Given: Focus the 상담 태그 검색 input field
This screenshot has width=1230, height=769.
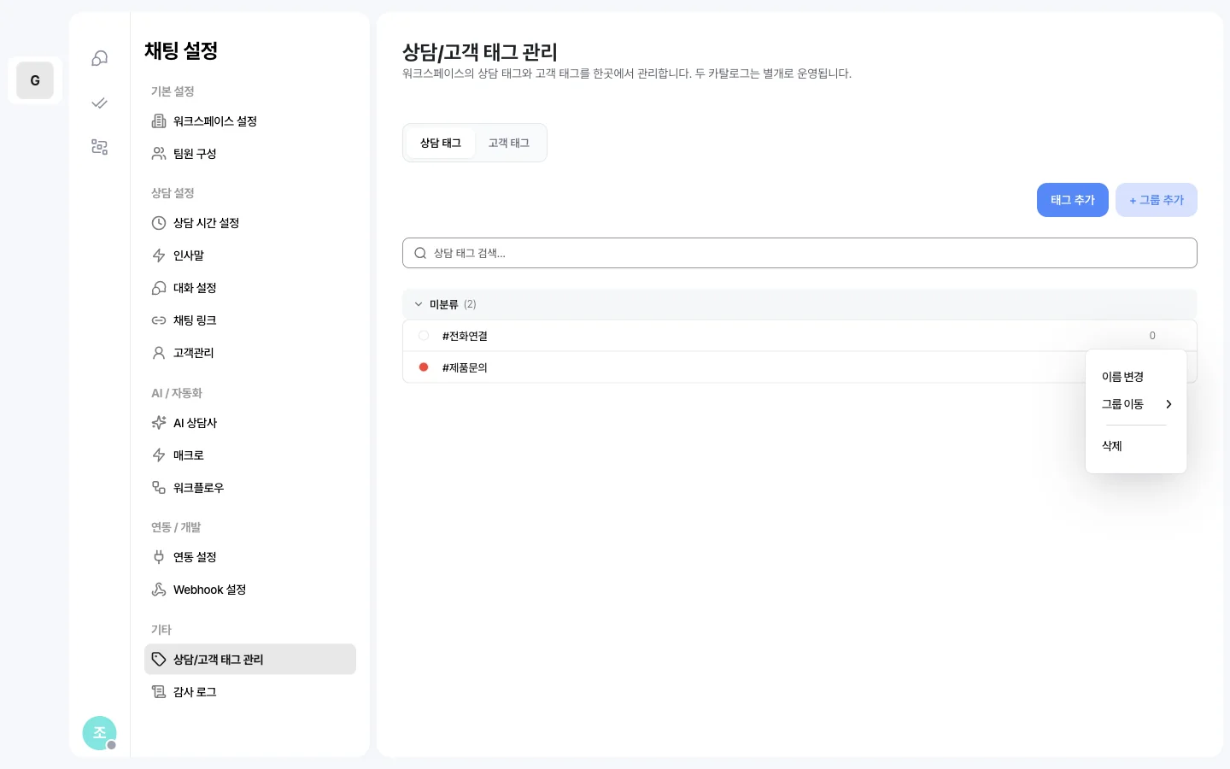Looking at the screenshot, I should 799,253.
